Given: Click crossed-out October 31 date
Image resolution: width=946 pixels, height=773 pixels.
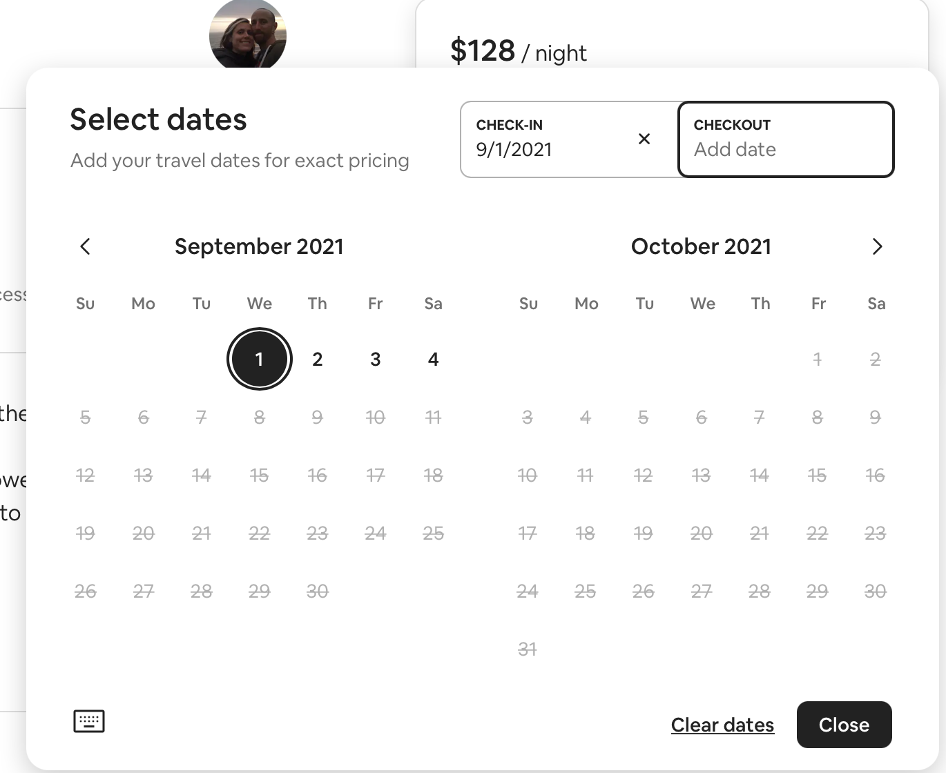Looking at the screenshot, I should (528, 649).
